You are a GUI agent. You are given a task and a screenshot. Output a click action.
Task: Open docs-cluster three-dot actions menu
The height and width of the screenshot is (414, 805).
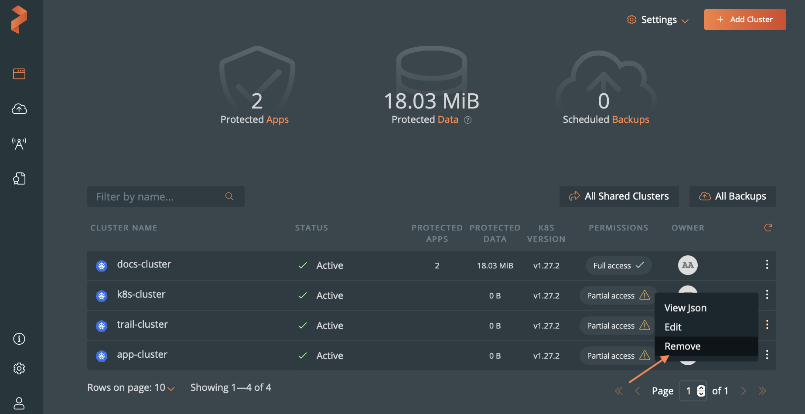point(767,265)
